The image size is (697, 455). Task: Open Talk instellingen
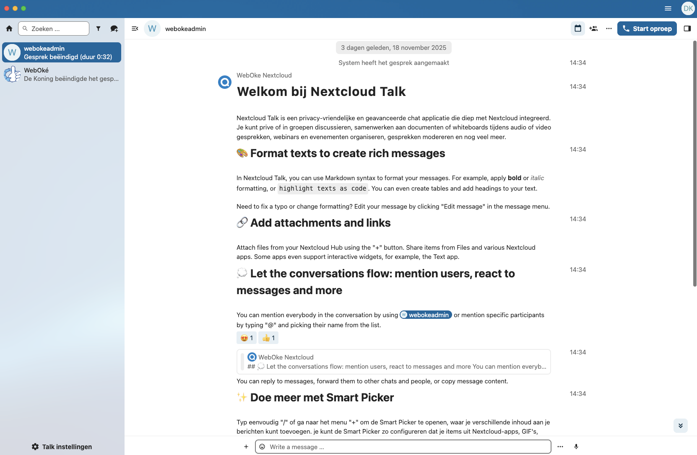[62, 447]
